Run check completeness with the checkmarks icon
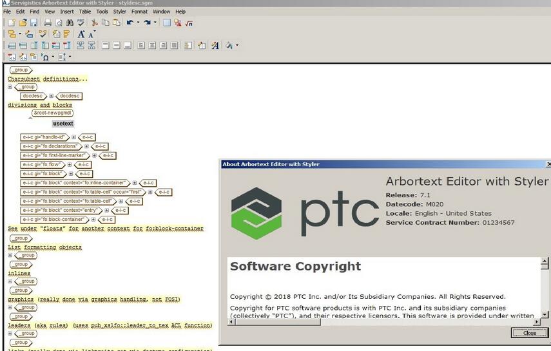The image size is (551, 351). click(43, 34)
